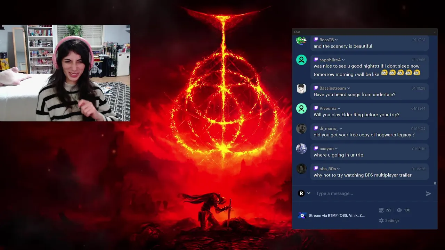Image resolution: width=445 pixels, height=250 pixels.
Task: Click the Twitch badge beside di_mario_
Action: coord(316,128)
